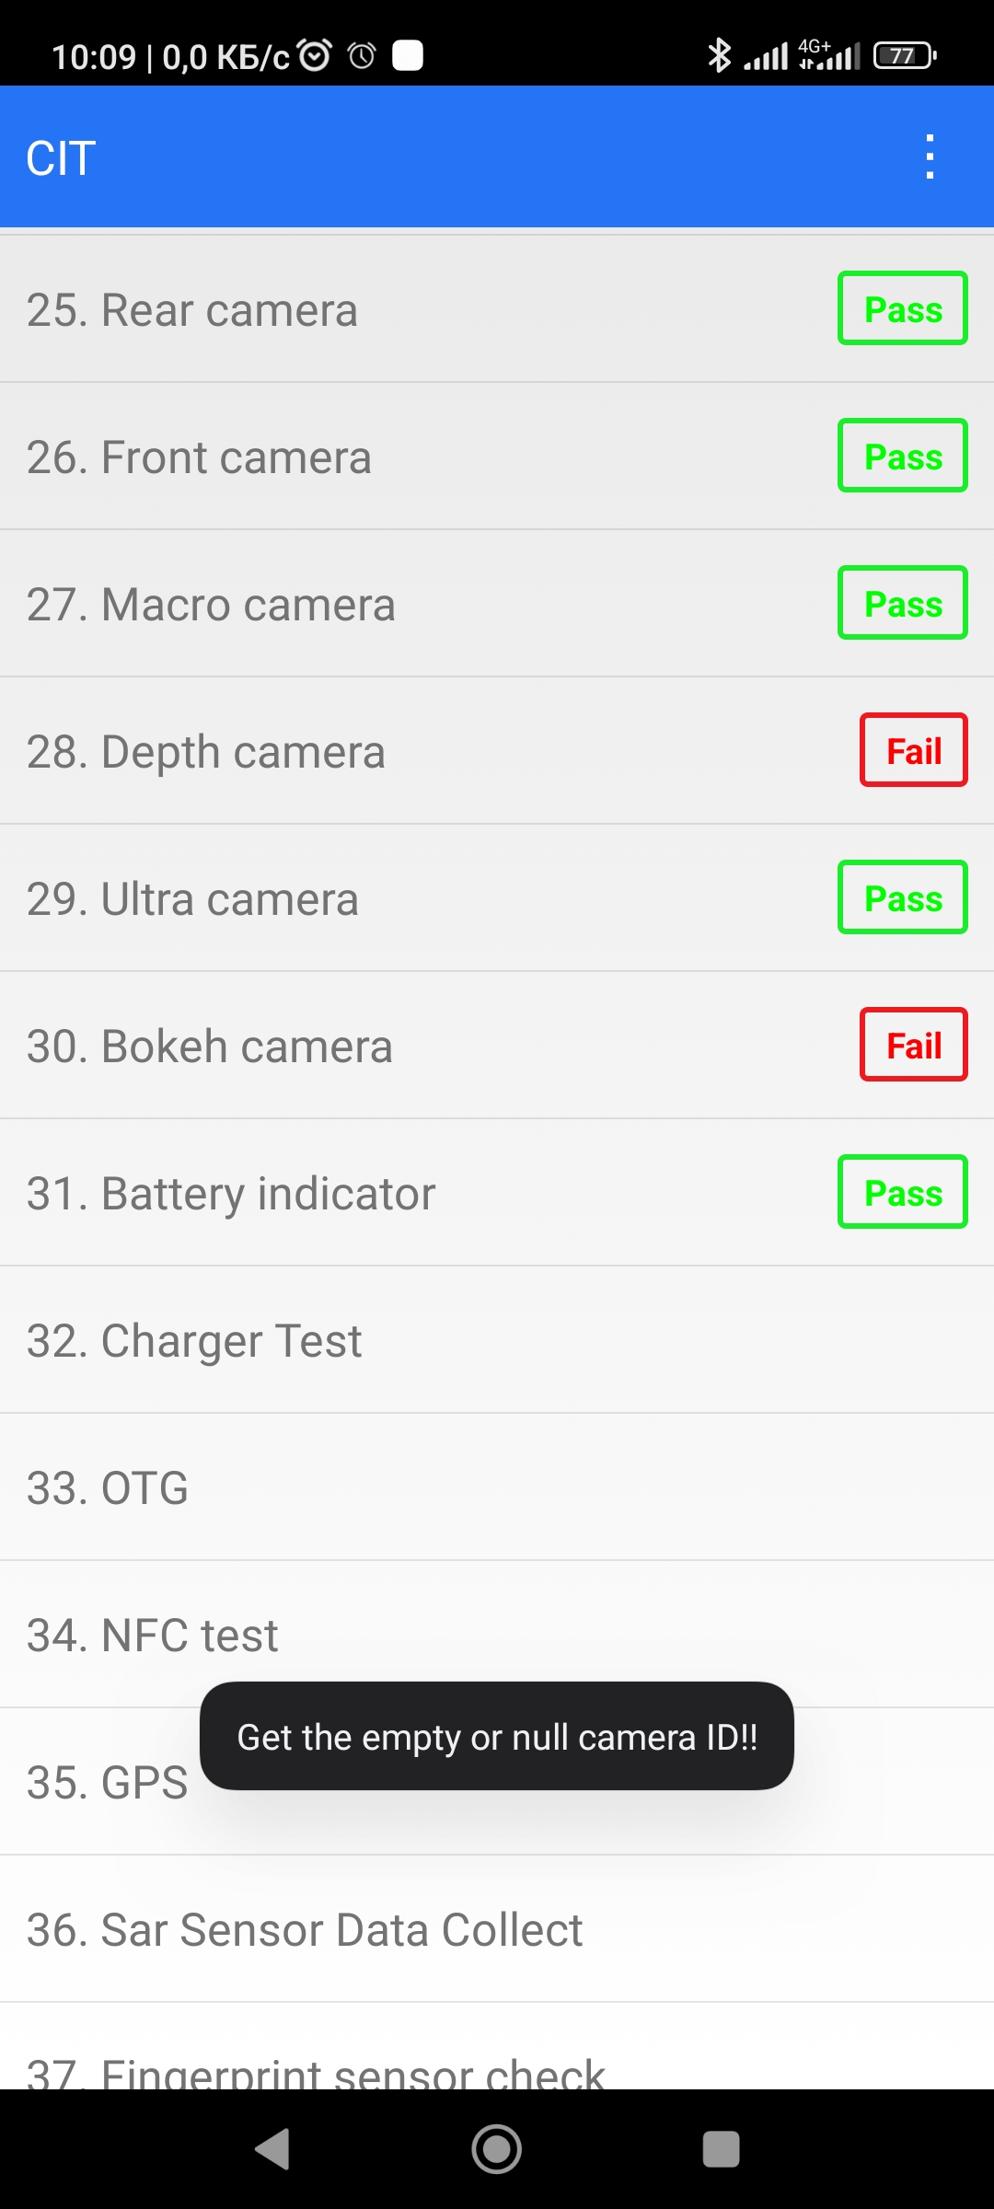Tap the Fail badge for Bokeh camera

pyautogui.click(x=913, y=1046)
